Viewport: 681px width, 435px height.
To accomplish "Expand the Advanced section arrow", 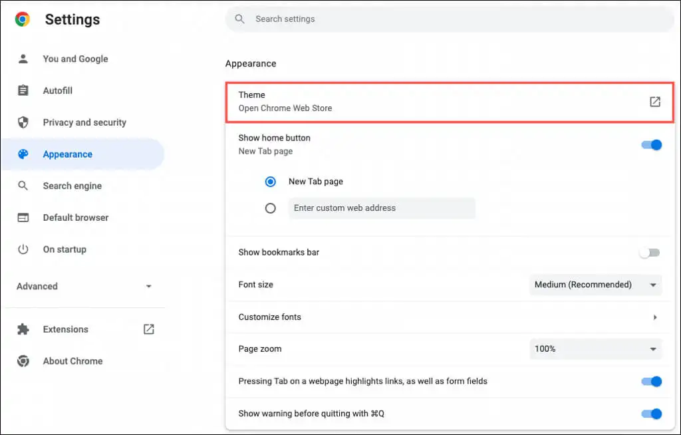I will tap(149, 287).
